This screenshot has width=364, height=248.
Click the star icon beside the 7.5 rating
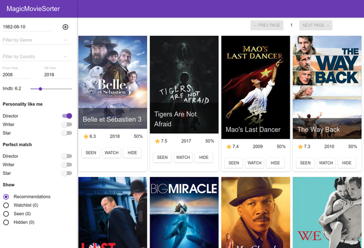157,141
